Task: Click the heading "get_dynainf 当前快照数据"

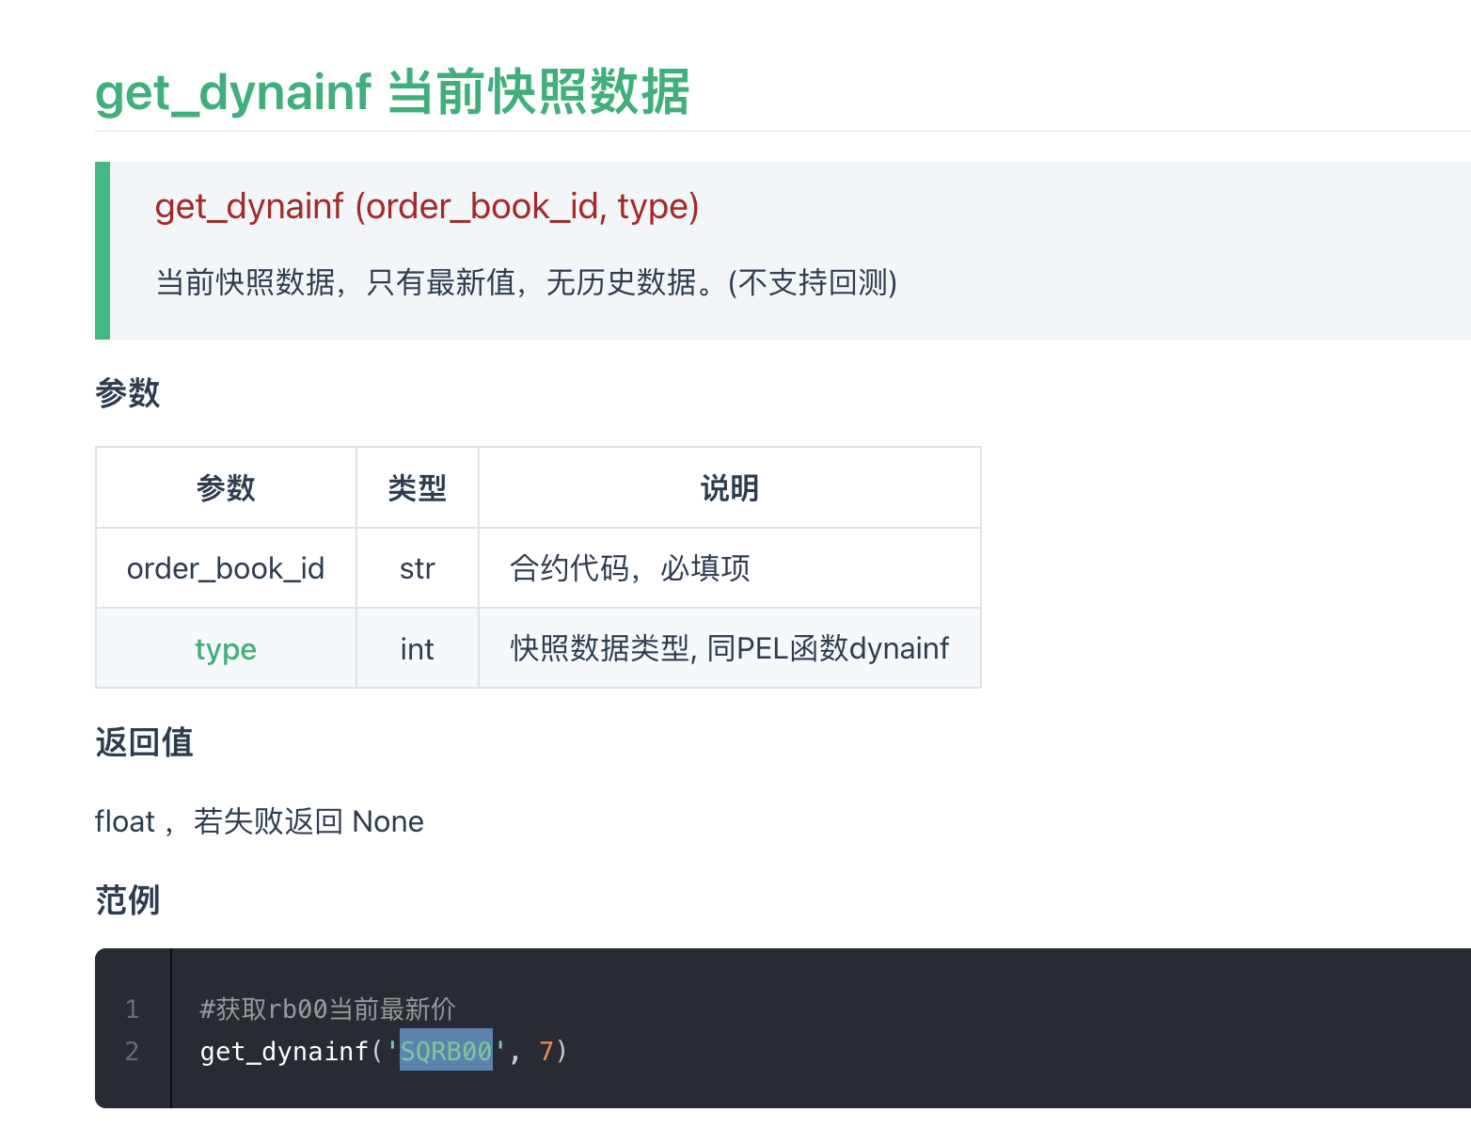Action: coord(392,92)
